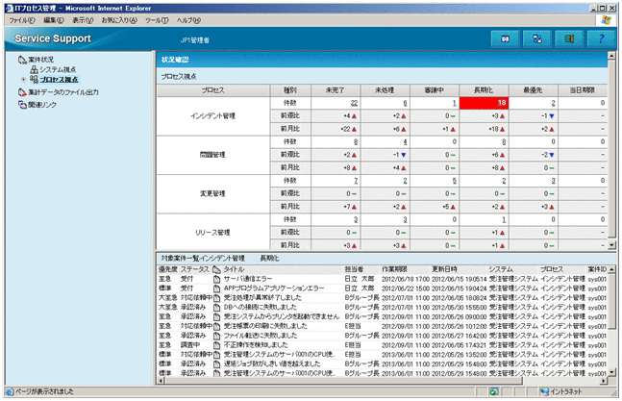Click the refresh icon button in header
Image resolution: width=622 pixels, height=401 pixels.
point(506,38)
